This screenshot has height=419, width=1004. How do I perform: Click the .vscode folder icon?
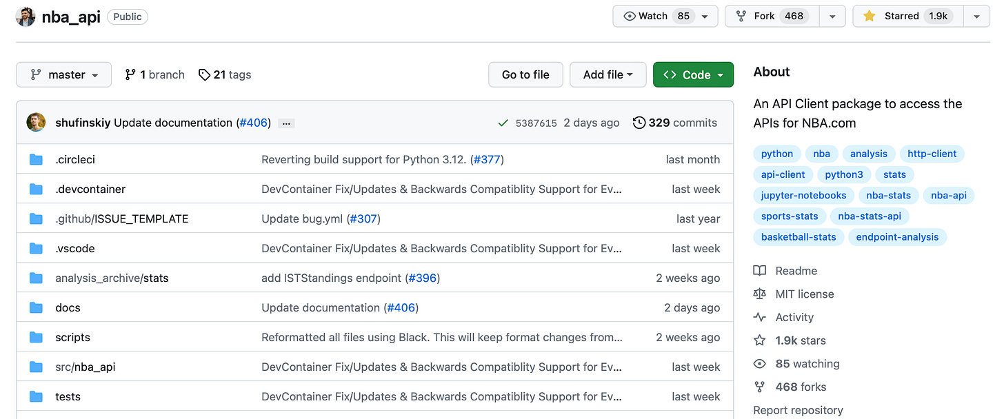(37, 249)
